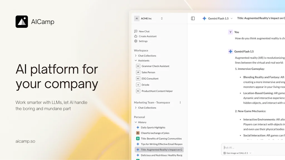285x160 pixels.
Task: Click the ACME Inc workspace name
Action: click(146, 19)
